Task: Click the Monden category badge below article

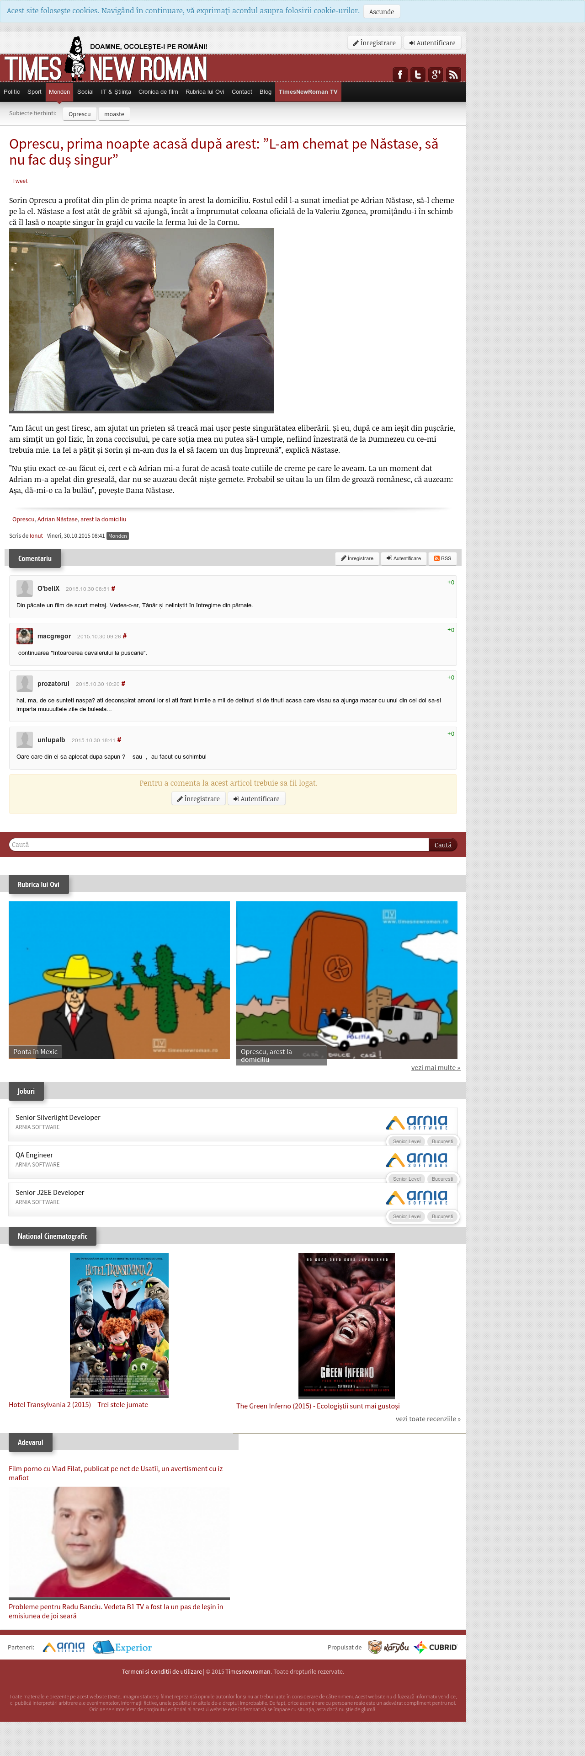Action: click(118, 536)
